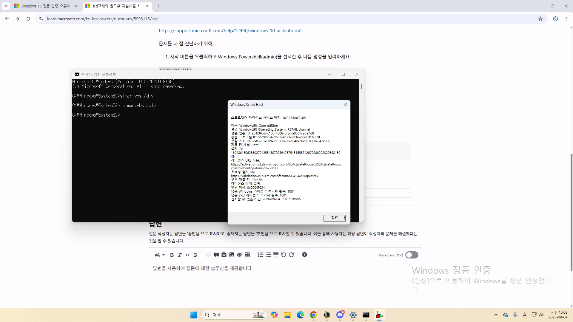Image resolution: width=573 pixels, height=322 pixels.
Task: Open the windows-10-activation support link
Action: coord(230,30)
